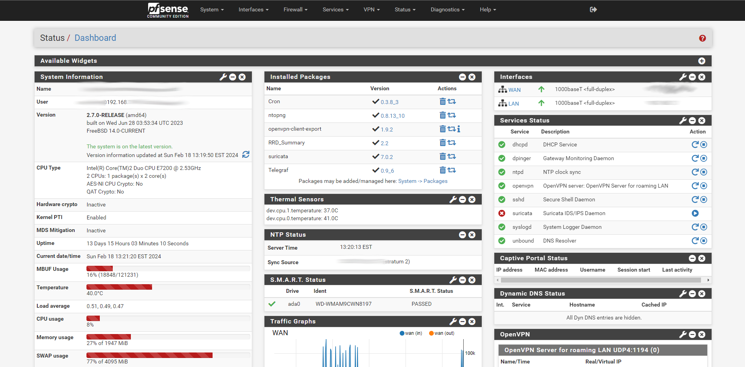Open S.M.A.R.T. Status wrench settings
745x367 pixels.
[x=453, y=280]
